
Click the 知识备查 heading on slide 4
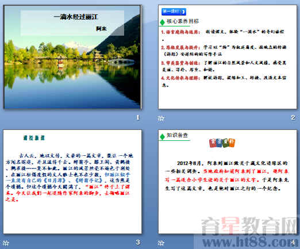tap(177, 135)
